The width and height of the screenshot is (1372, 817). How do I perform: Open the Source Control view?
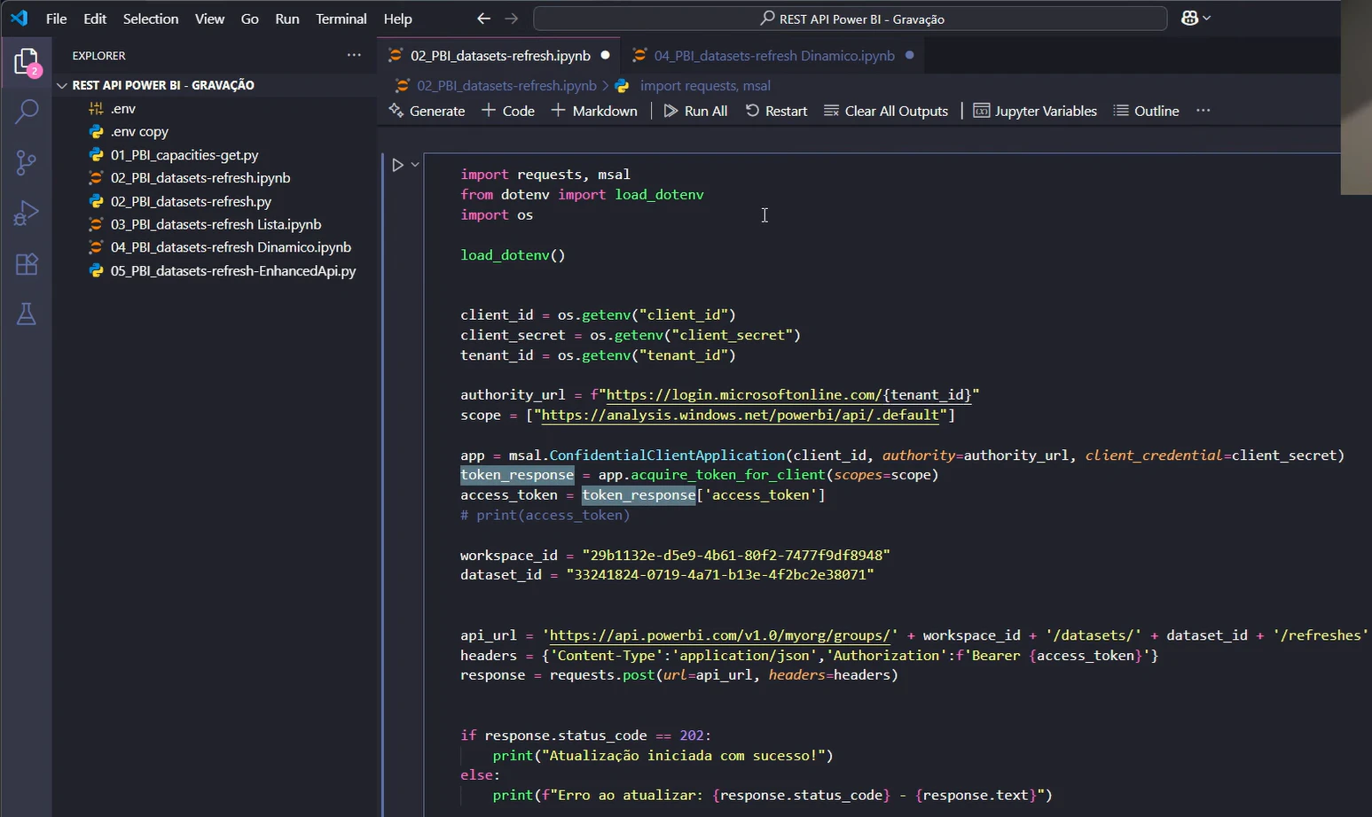(27, 162)
